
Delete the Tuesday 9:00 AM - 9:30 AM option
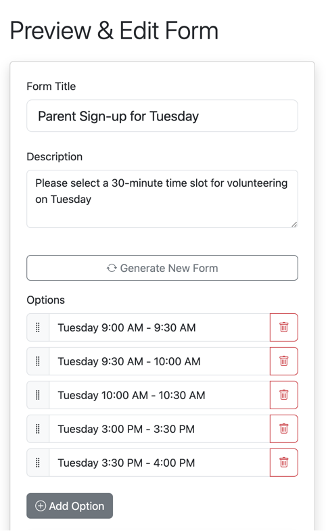click(x=283, y=327)
